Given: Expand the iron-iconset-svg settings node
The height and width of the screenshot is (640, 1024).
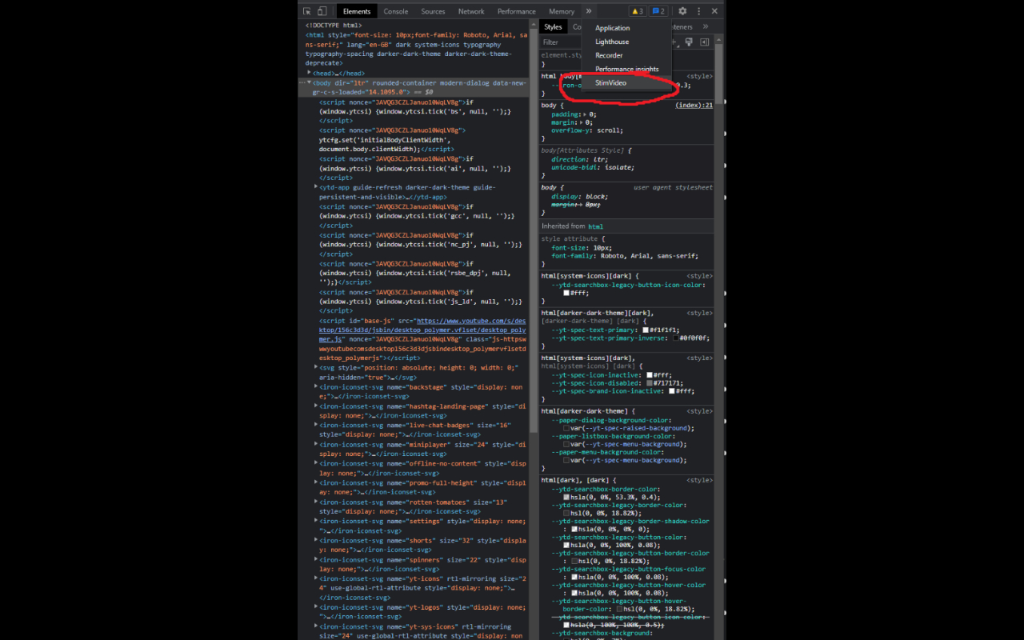Looking at the screenshot, I should tap(316, 521).
